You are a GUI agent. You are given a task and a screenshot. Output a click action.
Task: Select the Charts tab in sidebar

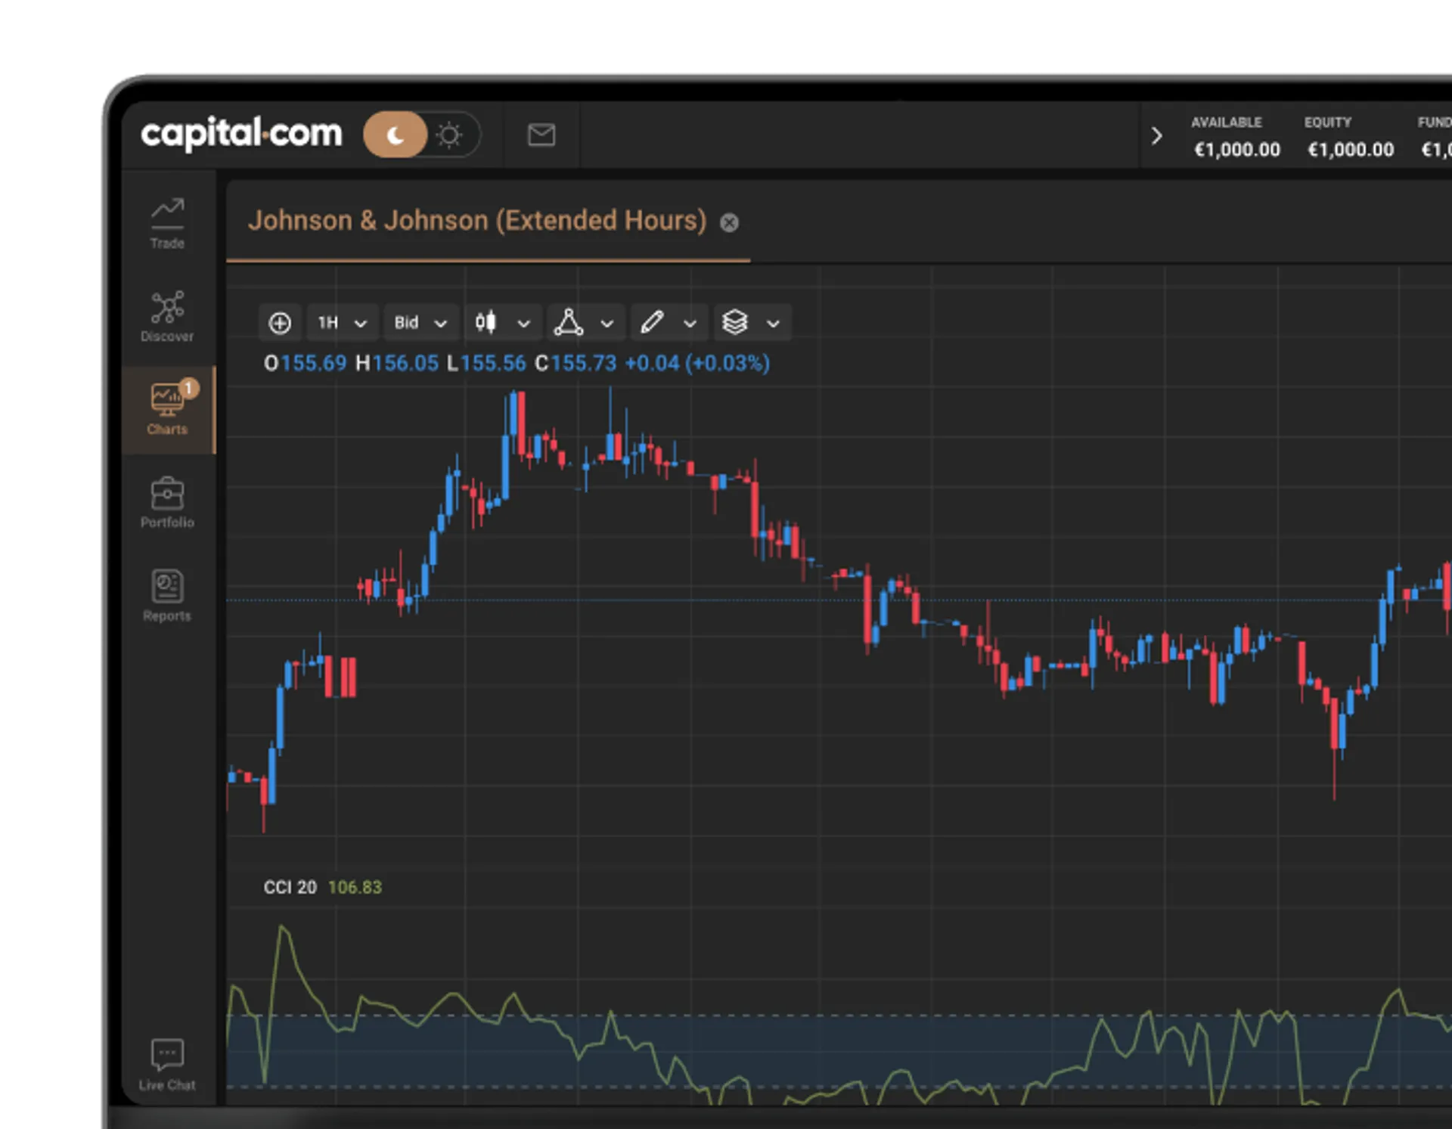(167, 409)
